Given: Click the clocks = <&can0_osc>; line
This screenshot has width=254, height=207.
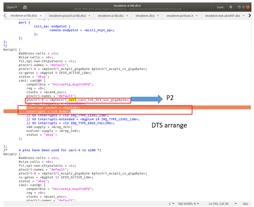Looking at the screenshot, I should (x=46, y=92).
